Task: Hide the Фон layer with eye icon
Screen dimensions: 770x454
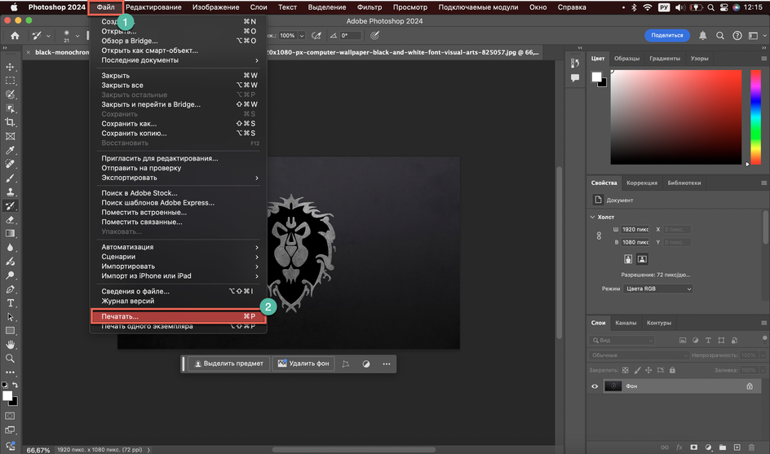Action: (595, 386)
